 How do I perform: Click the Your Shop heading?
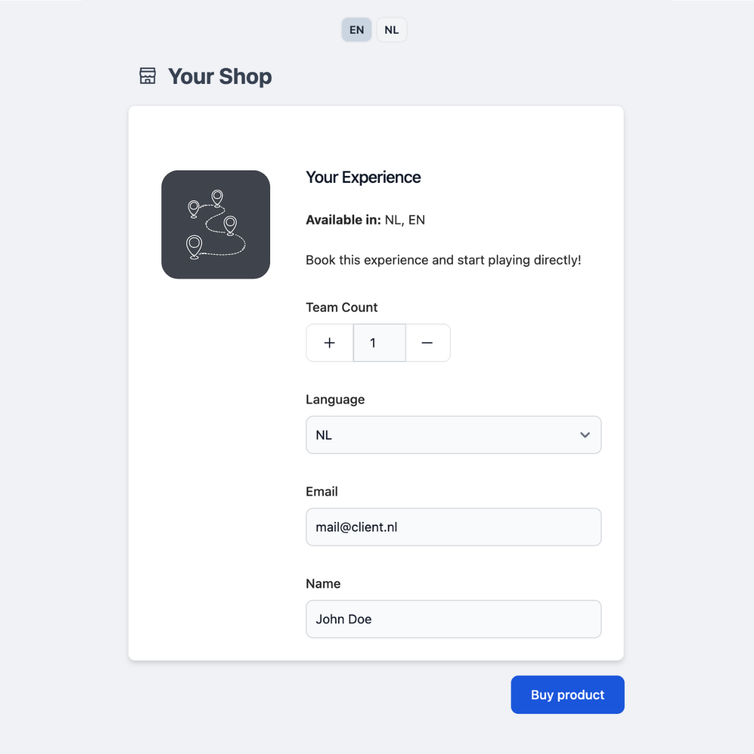point(220,76)
